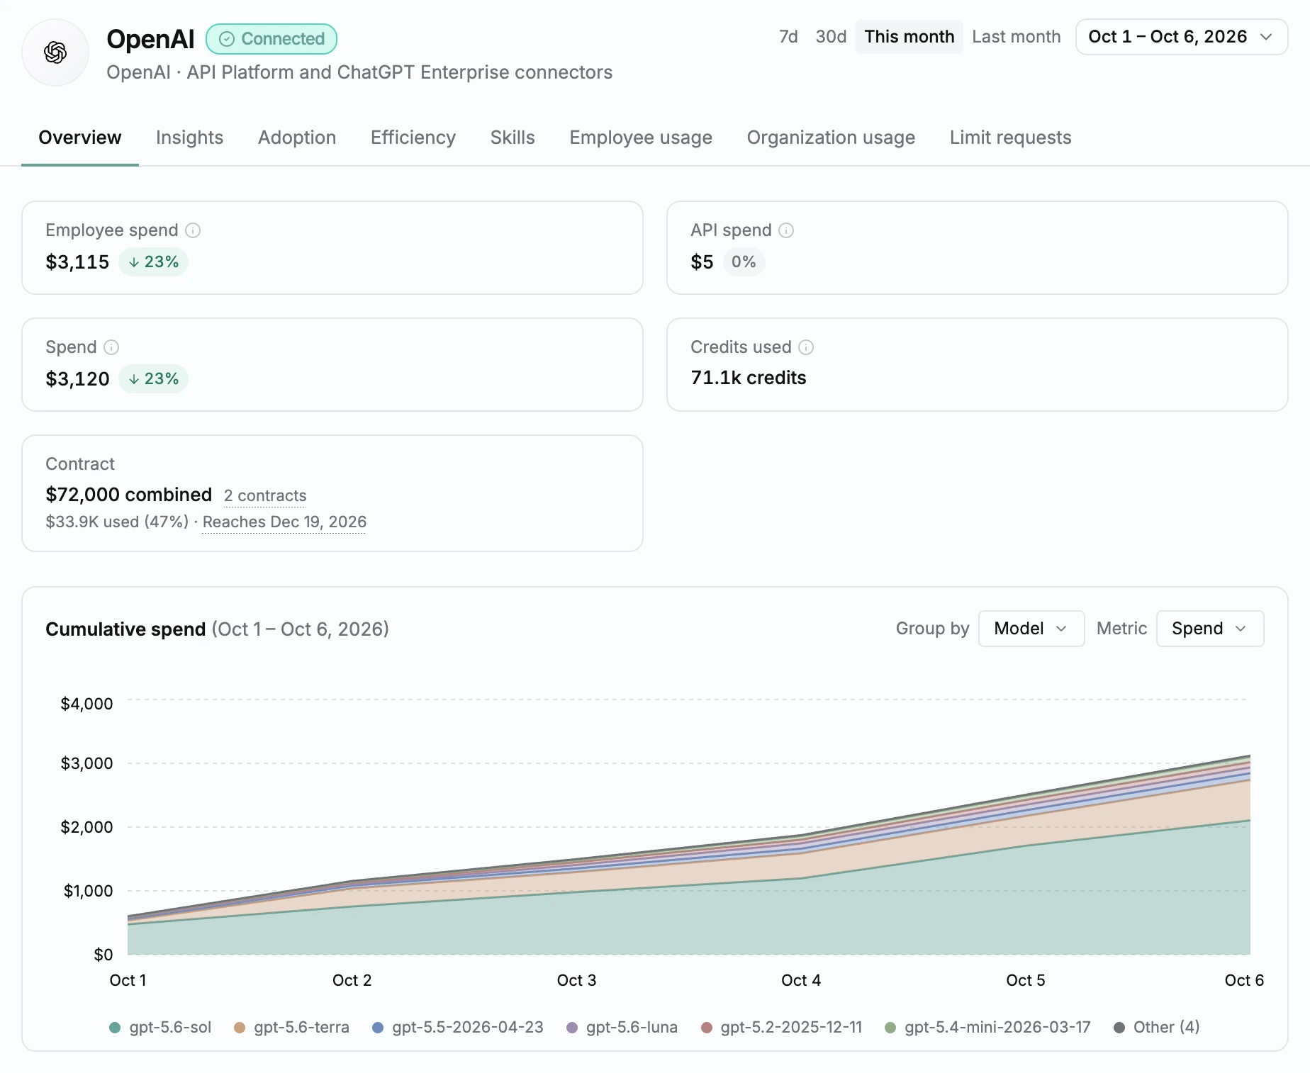Select the 7d time range
This screenshot has width=1310, height=1073.
788,37
